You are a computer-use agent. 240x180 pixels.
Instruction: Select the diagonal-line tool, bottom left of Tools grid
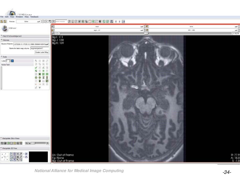point(36,88)
